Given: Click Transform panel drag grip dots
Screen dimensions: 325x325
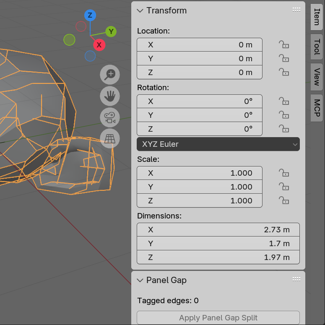Looking at the screenshot, I should [x=296, y=10].
